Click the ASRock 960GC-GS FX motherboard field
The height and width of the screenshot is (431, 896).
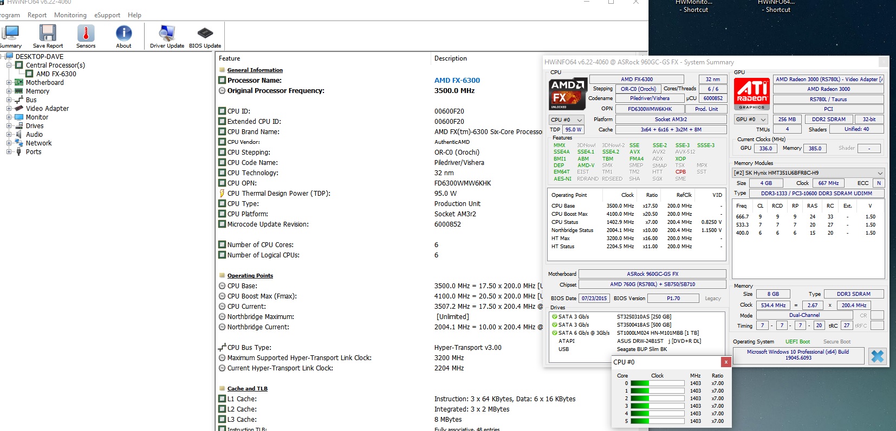coord(652,274)
